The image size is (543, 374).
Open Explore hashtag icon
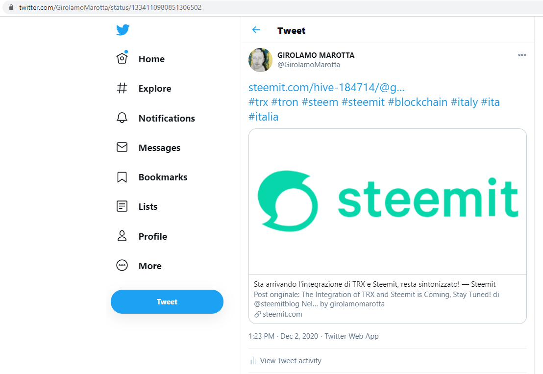tap(122, 89)
